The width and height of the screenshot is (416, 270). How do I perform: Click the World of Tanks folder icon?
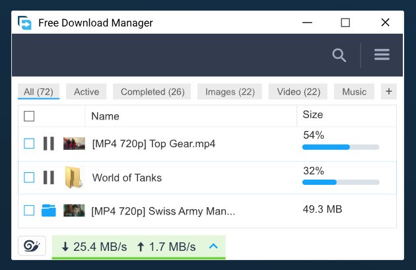pyautogui.click(x=73, y=178)
